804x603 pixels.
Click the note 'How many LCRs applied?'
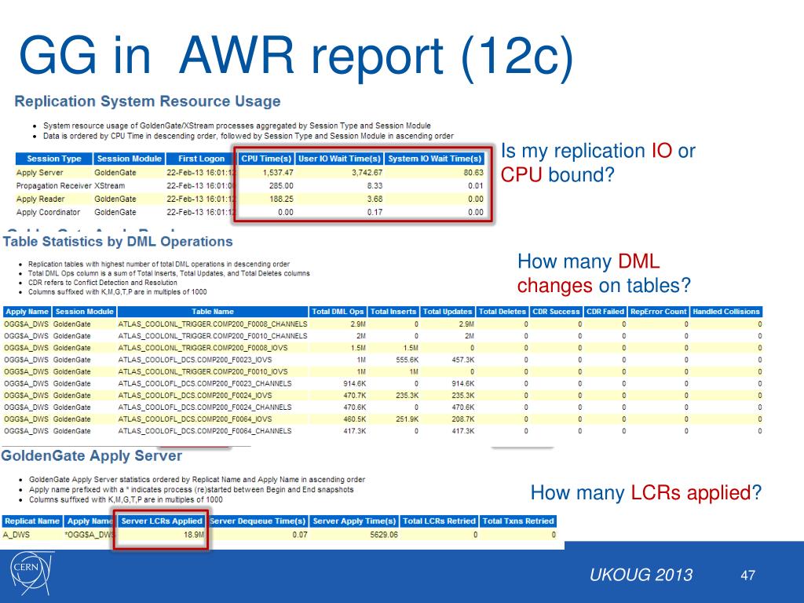(646, 493)
